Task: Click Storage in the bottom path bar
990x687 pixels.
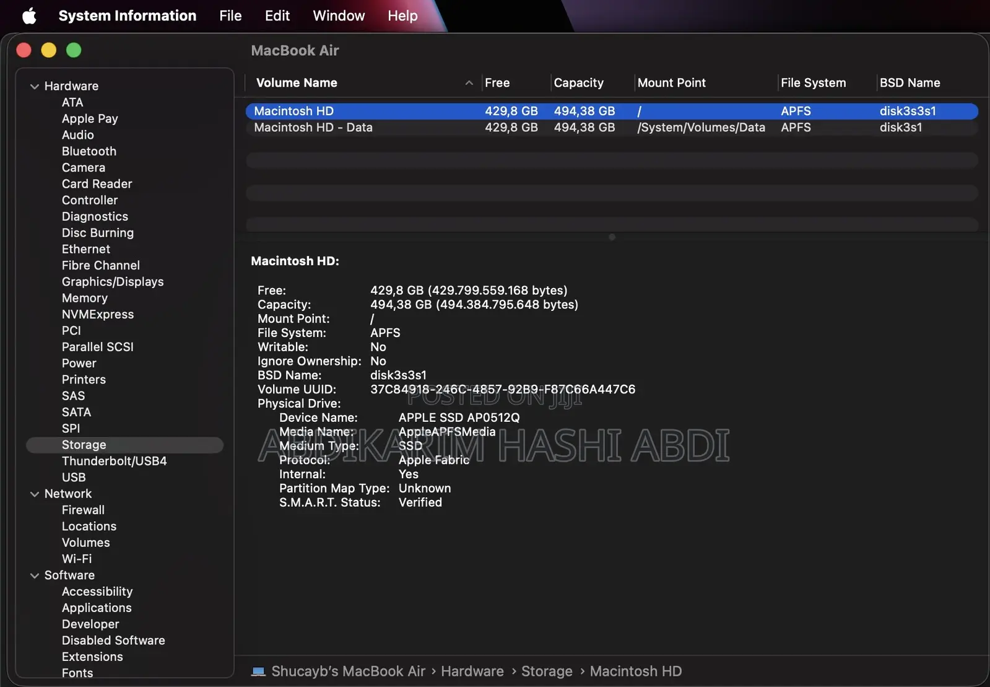Action: [x=547, y=672]
